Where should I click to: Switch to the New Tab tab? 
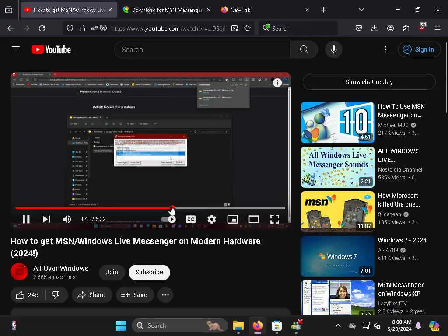[241, 10]
